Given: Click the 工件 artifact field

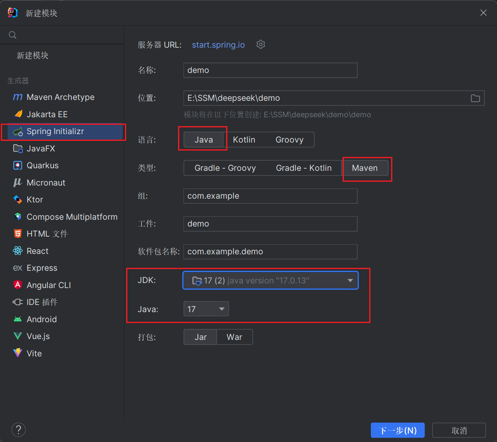Looking at the screenshot, I should (270, 224).
